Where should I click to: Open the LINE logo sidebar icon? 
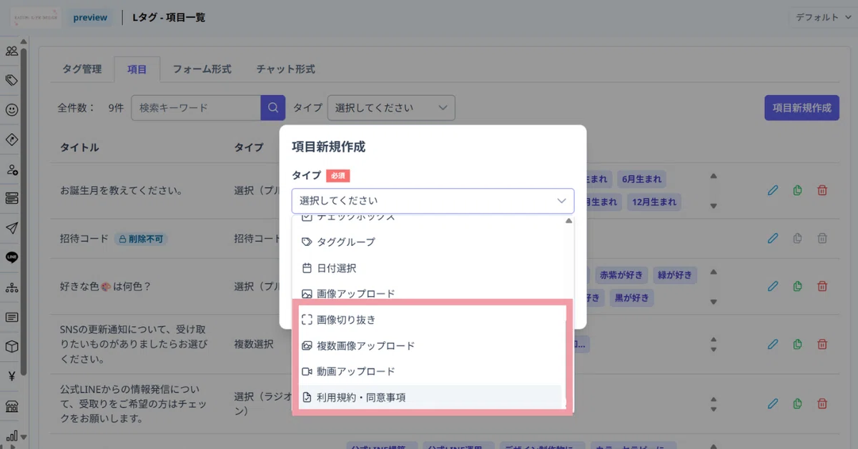11,257
